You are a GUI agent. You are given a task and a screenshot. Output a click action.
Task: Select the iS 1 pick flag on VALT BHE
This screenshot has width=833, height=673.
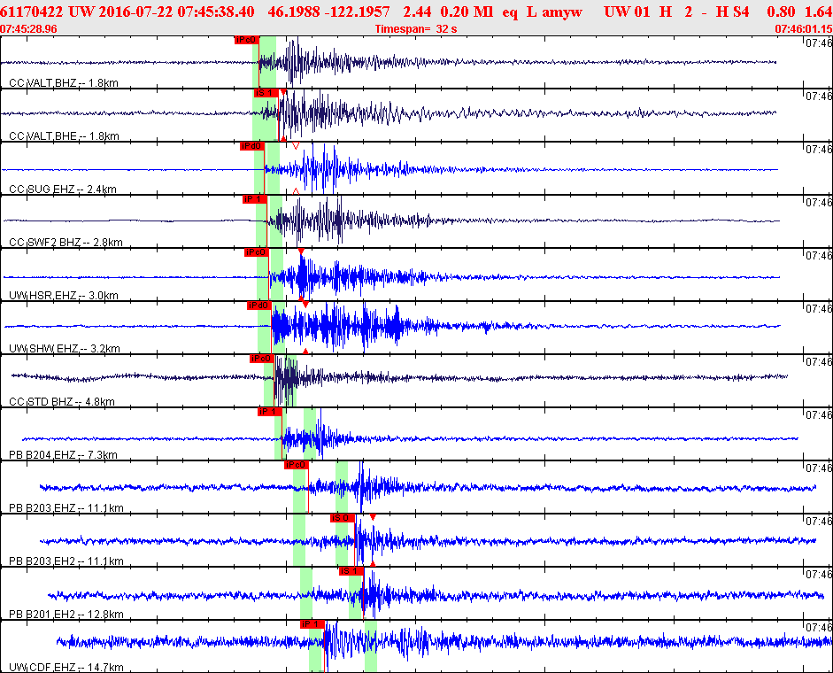pos(266,93)
